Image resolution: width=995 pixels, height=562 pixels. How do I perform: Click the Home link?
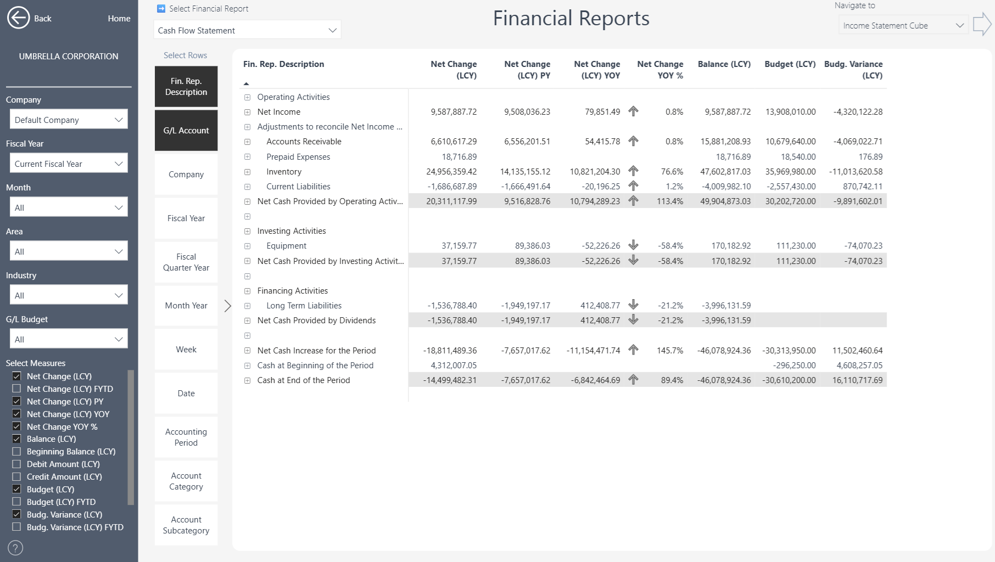[x=119, y=19]
